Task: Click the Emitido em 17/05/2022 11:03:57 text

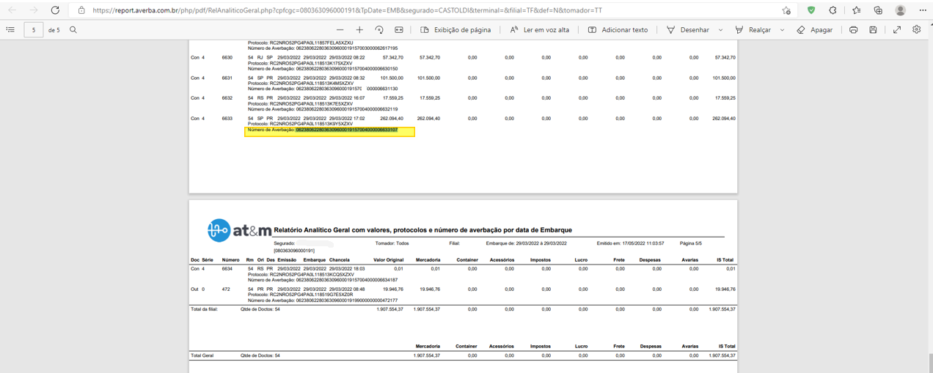Action: 630,243
